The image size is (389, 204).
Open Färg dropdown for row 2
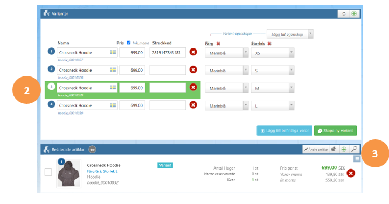pos(226,71)
